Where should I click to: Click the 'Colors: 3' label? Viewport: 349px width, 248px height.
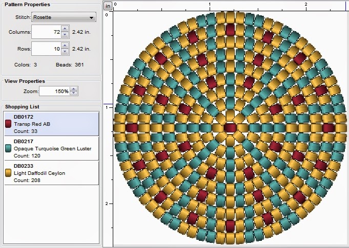(x=26, y=65)
